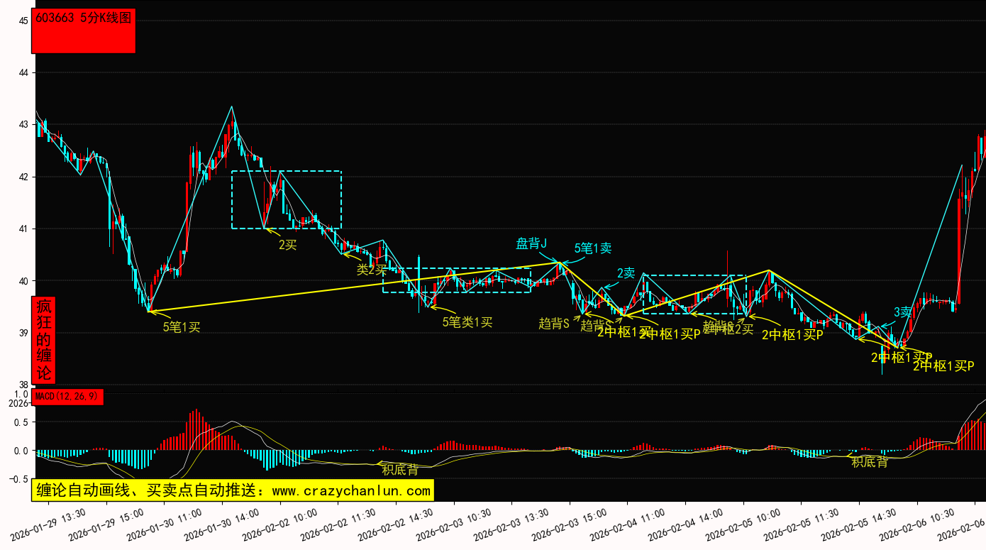Click the 603663 5分K线图 chart title
The image size is (986, 550).
[83, 18]
